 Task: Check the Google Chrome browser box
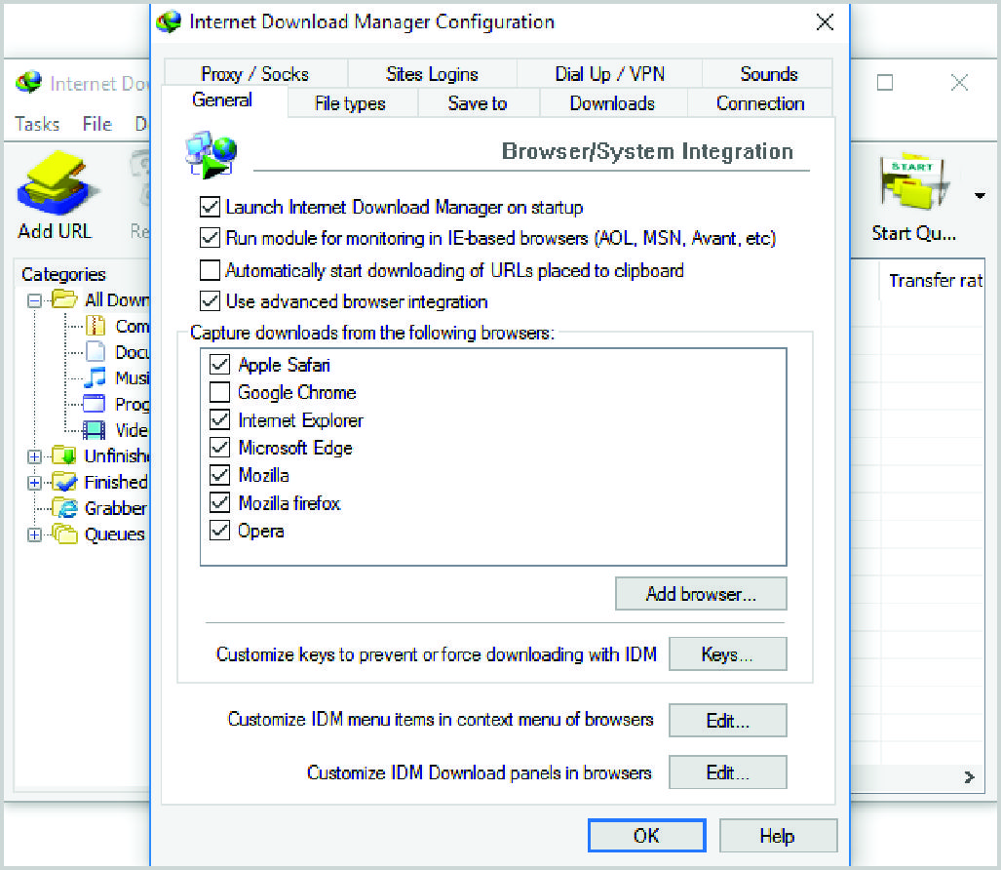tap(219, 392)
